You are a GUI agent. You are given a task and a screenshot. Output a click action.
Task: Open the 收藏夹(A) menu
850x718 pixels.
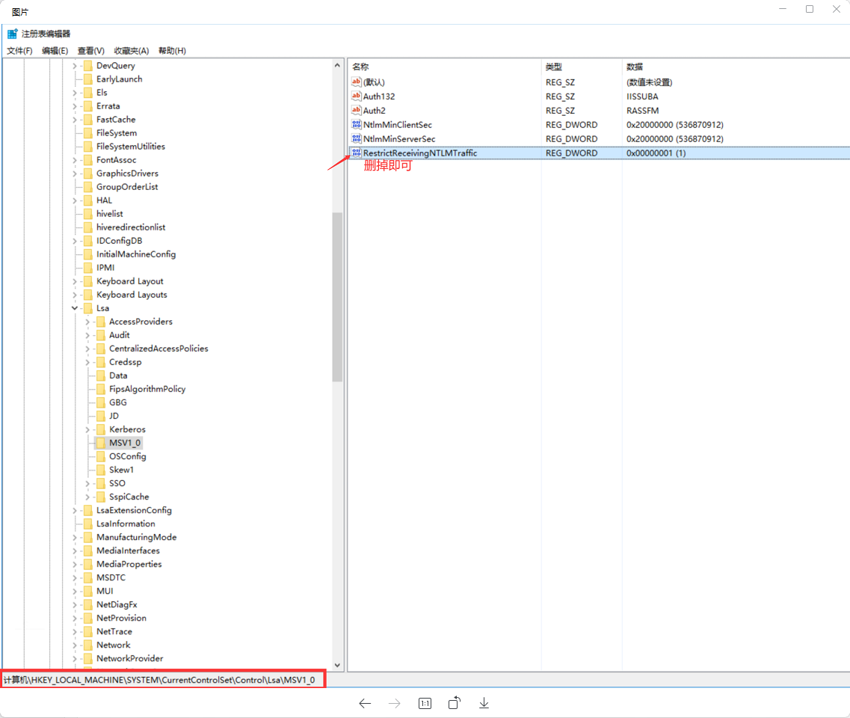(131, 51)
